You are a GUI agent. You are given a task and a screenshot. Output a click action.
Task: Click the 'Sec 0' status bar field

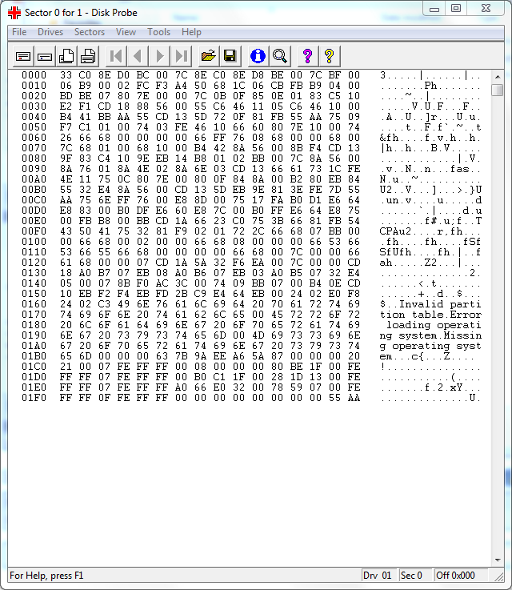tap(414, 576)
